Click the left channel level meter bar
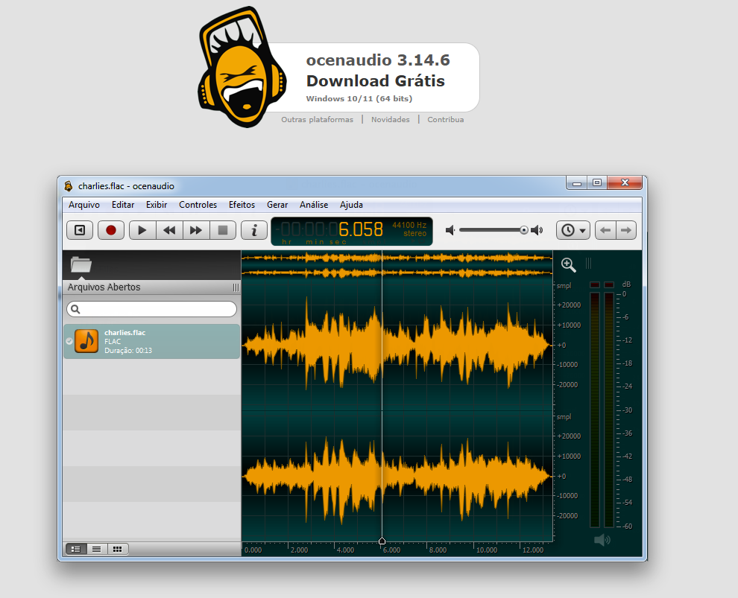 [595, 409]
